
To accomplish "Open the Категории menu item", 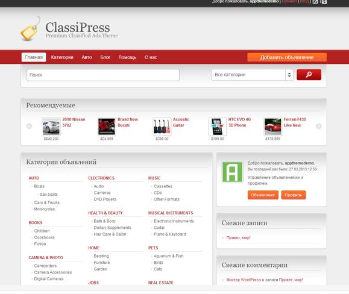I will pos(62,57).
